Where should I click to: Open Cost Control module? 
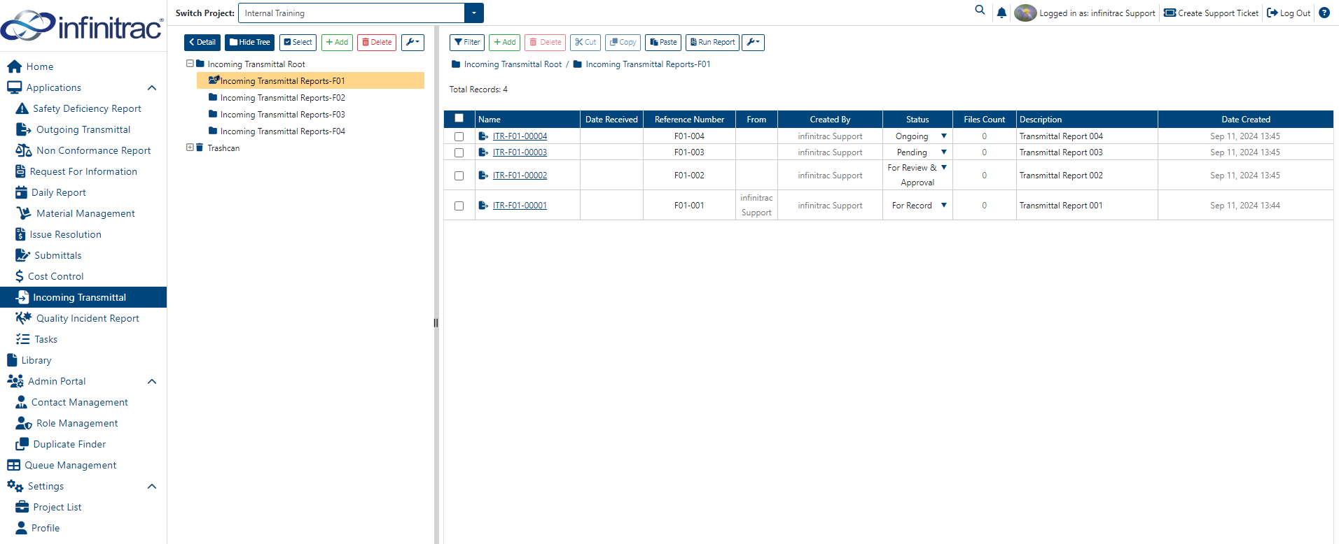pyautogui.click(x=55, y=276)
